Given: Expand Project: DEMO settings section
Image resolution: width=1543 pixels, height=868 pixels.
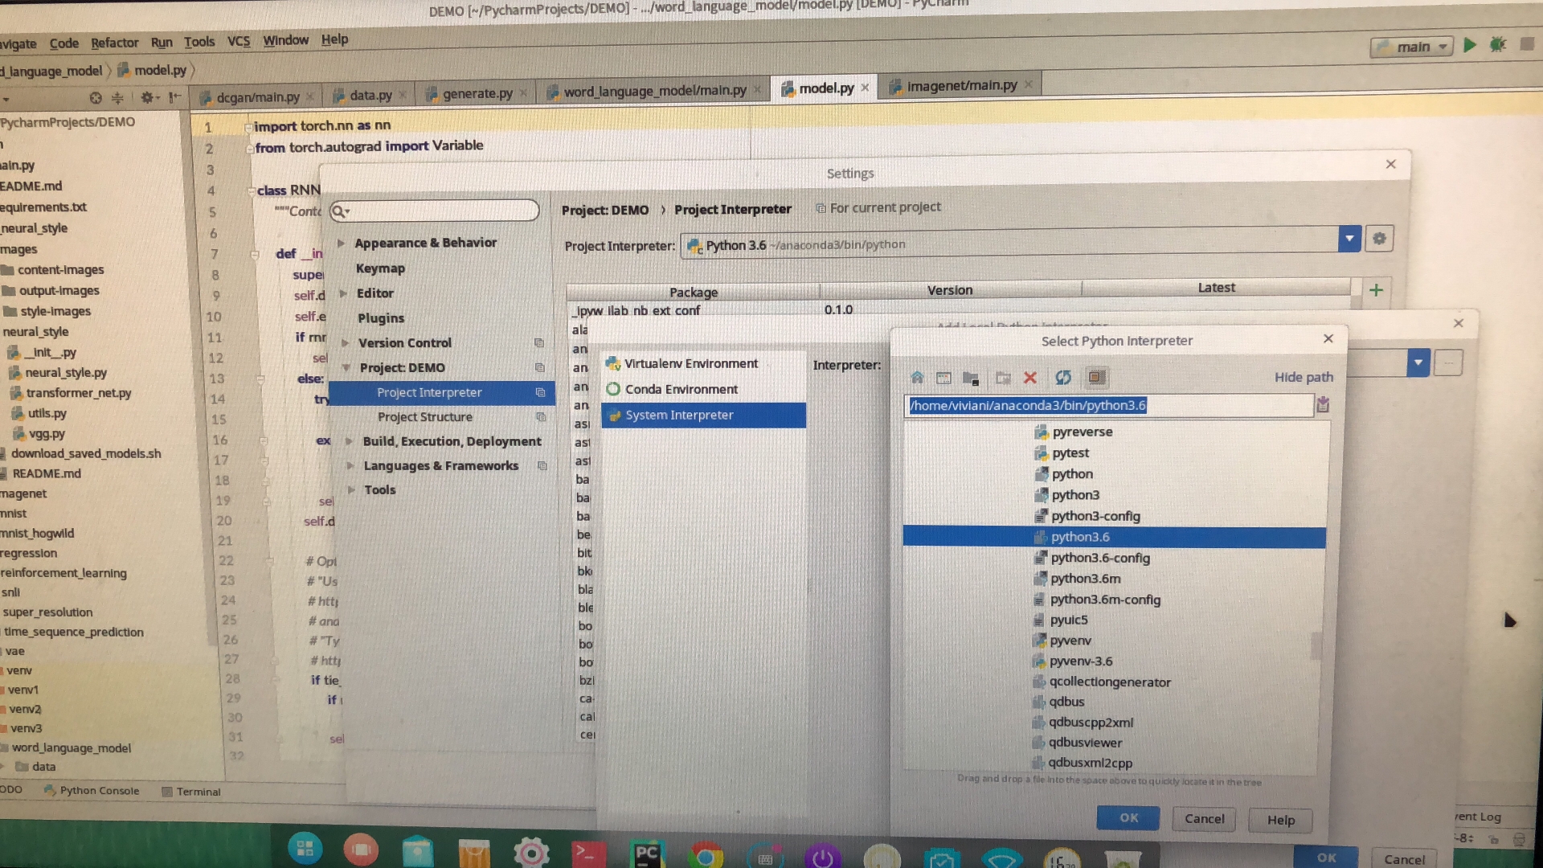Looking at the screenshot, I should (x=345, y=366).
